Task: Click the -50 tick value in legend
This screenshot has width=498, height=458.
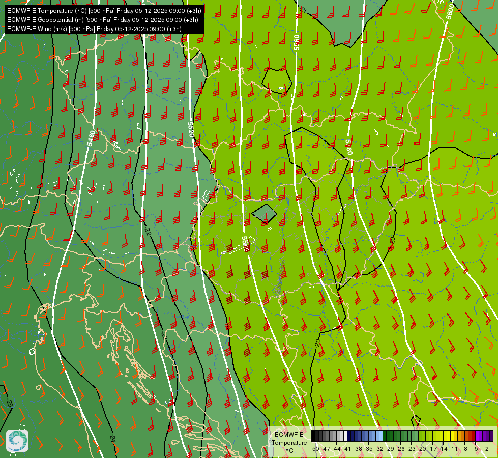Action: tap(315, 449)
